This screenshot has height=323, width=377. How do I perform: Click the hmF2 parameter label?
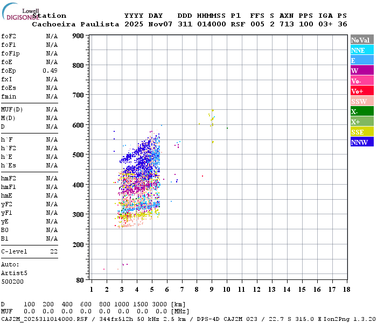click(9, 179)
